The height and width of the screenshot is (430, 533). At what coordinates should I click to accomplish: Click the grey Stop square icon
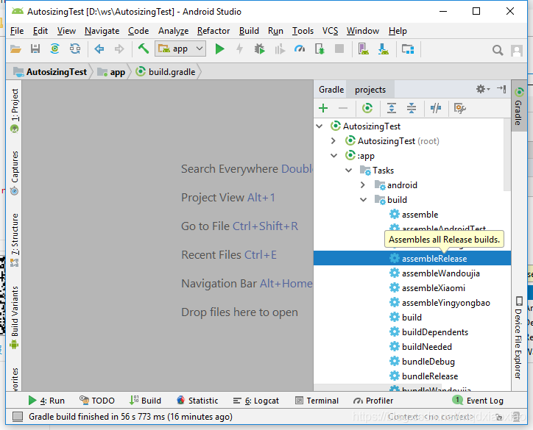pyautogui.click(x=339, y=49)
